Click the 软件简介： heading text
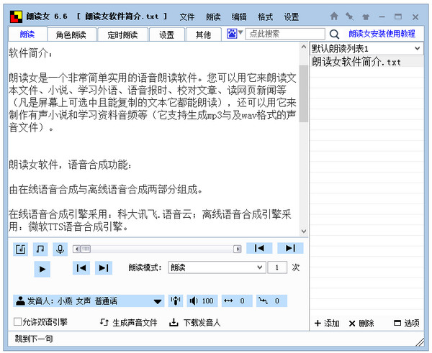The height and width of the screenshot is (353, 432). (x=30, y=52)
